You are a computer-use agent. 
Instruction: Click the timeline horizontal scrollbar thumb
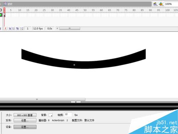point(69,29)
